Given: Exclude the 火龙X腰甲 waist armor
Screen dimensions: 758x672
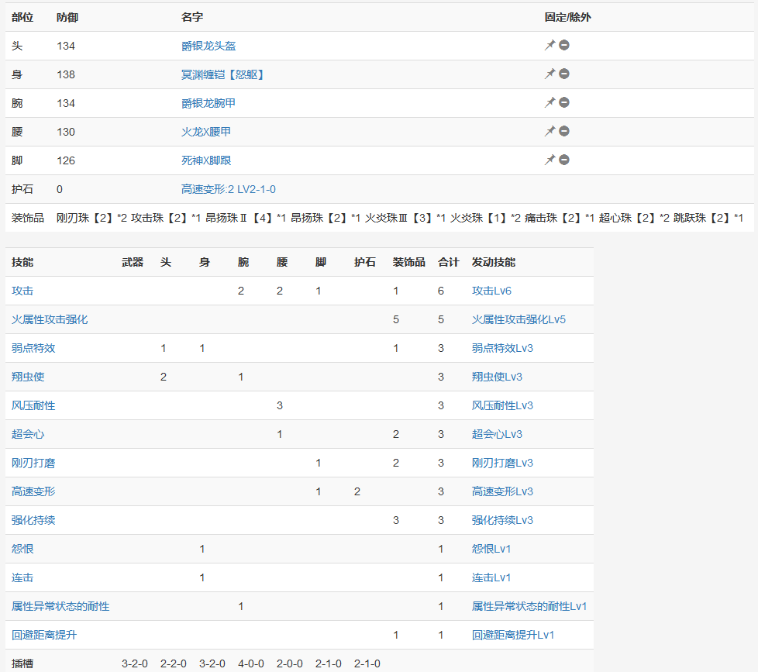Looking at the screenshot, I should 564,132.
